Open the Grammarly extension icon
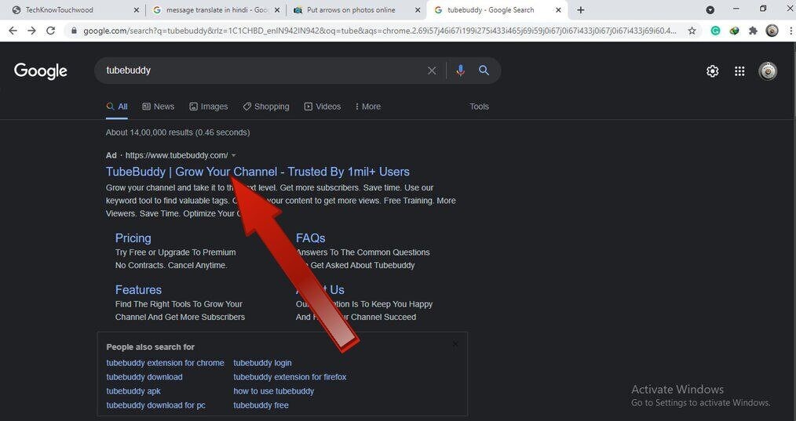This screenshot has height=421, width=796. (x=715, y=31)
